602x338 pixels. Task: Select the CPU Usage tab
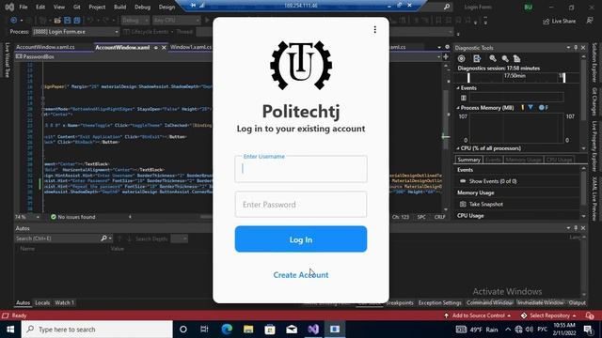(560, 160)
